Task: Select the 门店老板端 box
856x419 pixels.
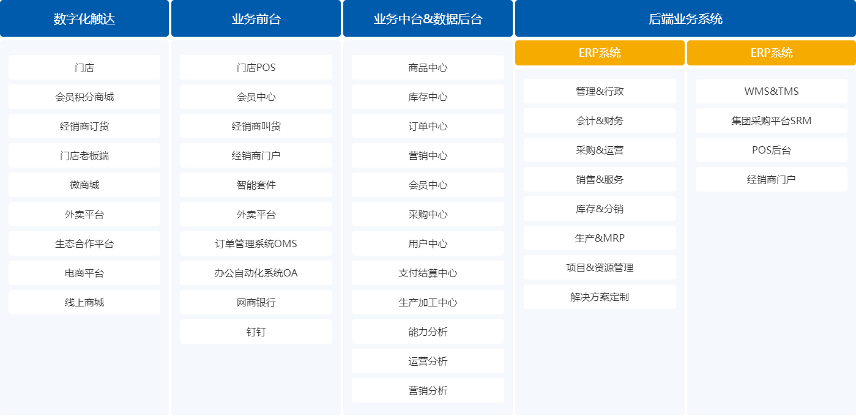Action: tap(84, 155)
